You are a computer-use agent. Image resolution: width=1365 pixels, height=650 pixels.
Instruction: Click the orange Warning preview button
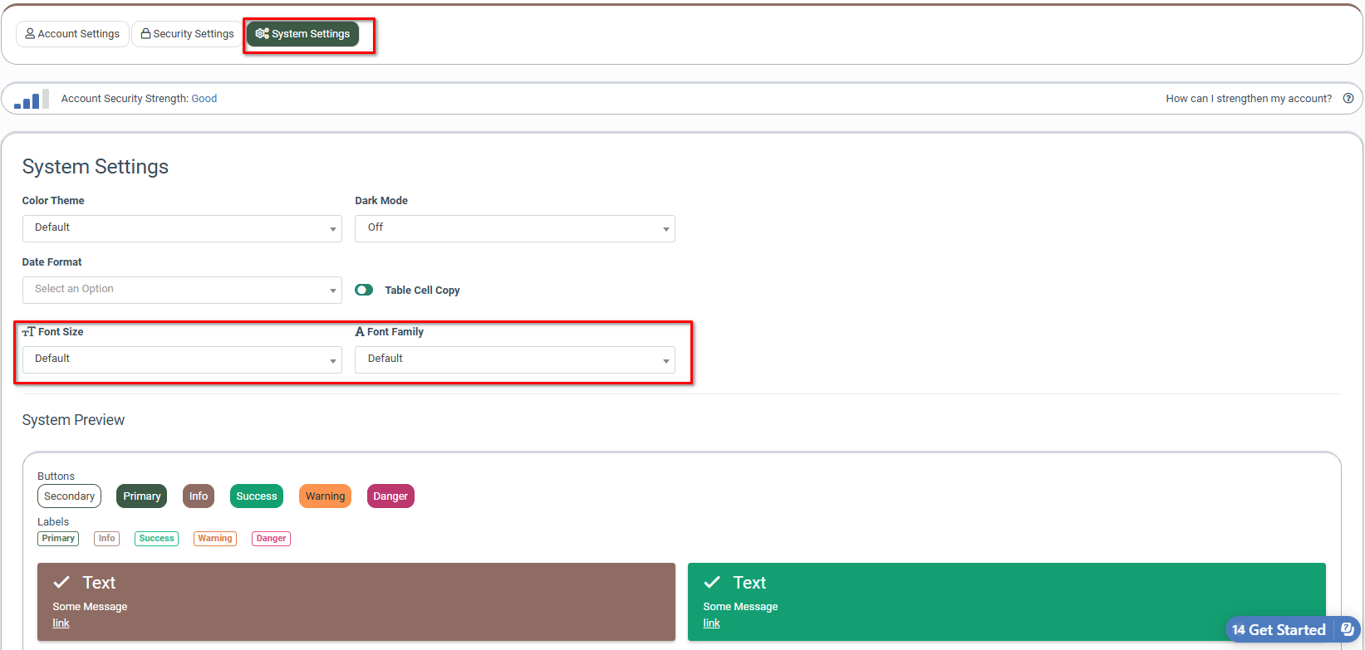(x=325, y=496)
